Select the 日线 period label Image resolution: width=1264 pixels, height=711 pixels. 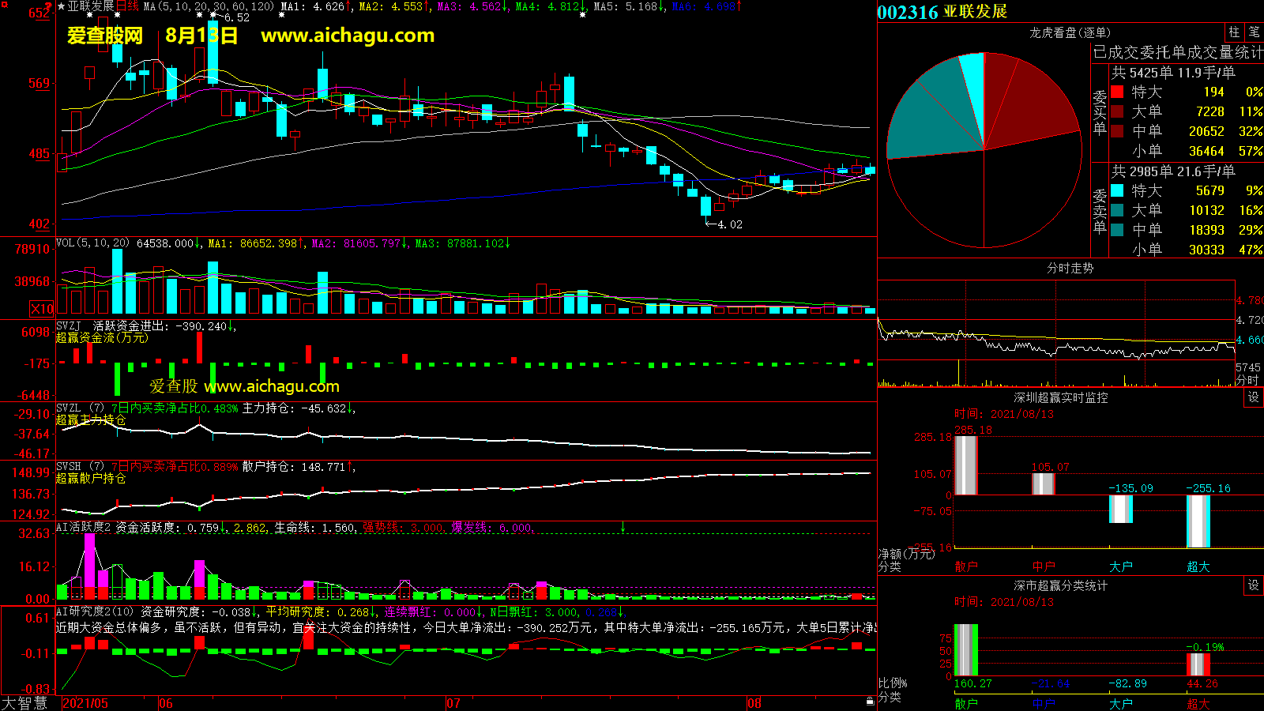coord(128,6)
